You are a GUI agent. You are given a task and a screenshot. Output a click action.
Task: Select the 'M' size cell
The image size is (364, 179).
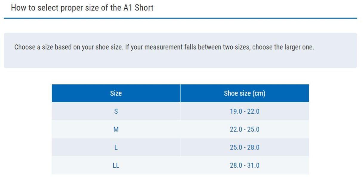(x=116, y=129)
